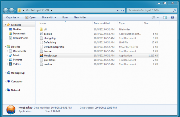The height and width of the screenshot is (117, 180).
Task: Click Open in the toolbar
Action: [x=30, y=17]
